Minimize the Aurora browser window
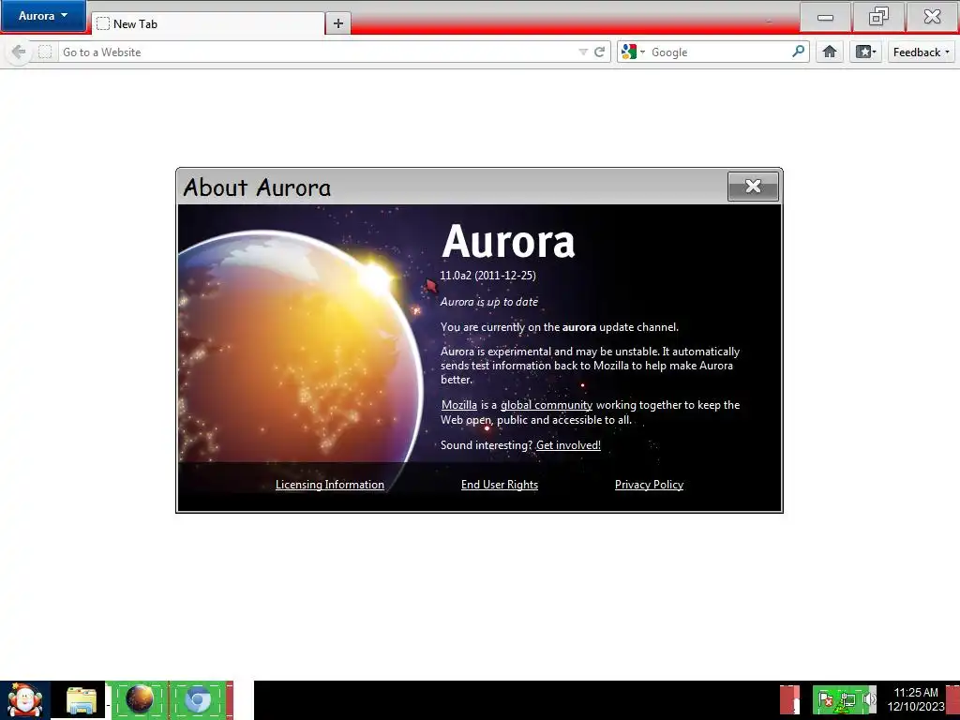Screen dimensions: 960x720 coord(825,17)
